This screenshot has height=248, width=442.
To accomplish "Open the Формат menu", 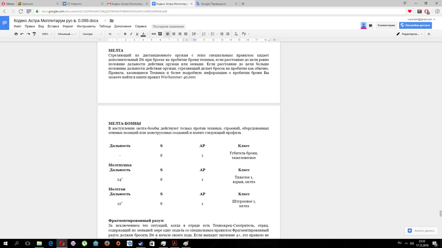I will [x=68, y=26].
